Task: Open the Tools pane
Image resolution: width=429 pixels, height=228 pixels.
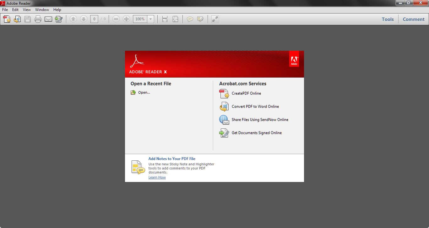Action: (x=388, y=19)
